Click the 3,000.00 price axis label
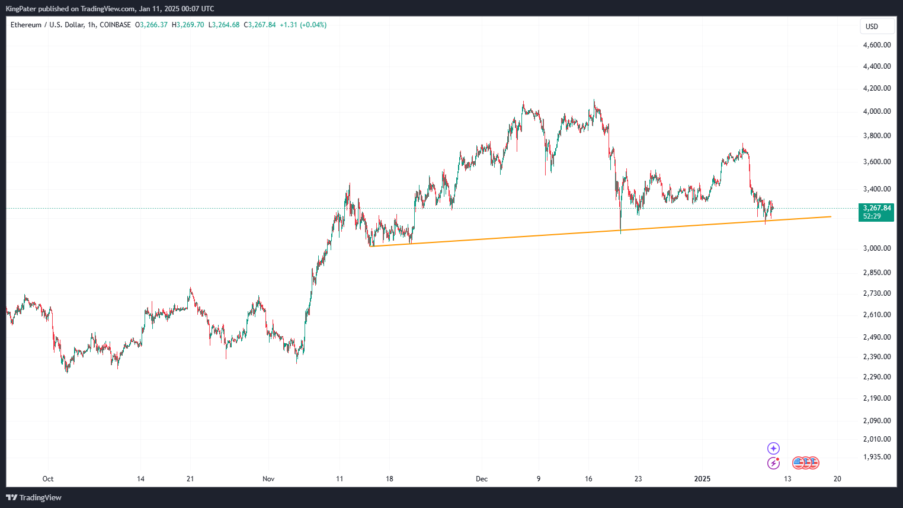The height and width of the screenshot is (508, 903). pos(877,248)
